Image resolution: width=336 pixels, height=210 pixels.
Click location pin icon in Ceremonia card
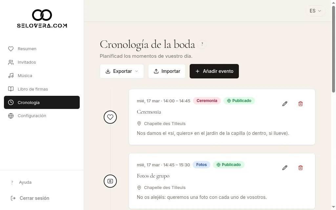139,124
